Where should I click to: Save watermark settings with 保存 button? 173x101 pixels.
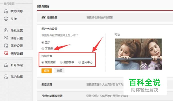click(47, 71)
